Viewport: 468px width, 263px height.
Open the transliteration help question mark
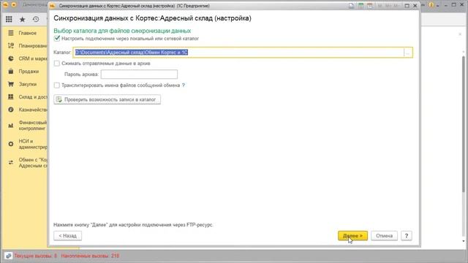click(x=184, y=85)
